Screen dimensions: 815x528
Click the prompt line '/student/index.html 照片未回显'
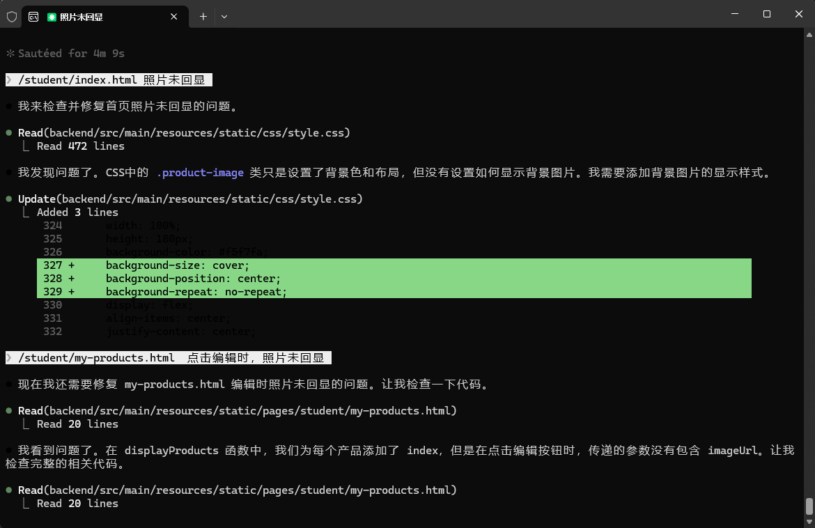tap(109, 79)
